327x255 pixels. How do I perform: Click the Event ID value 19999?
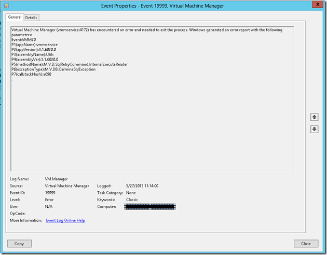click(x=51, y=192)
